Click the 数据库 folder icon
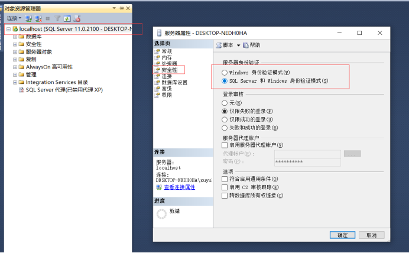 21,37
